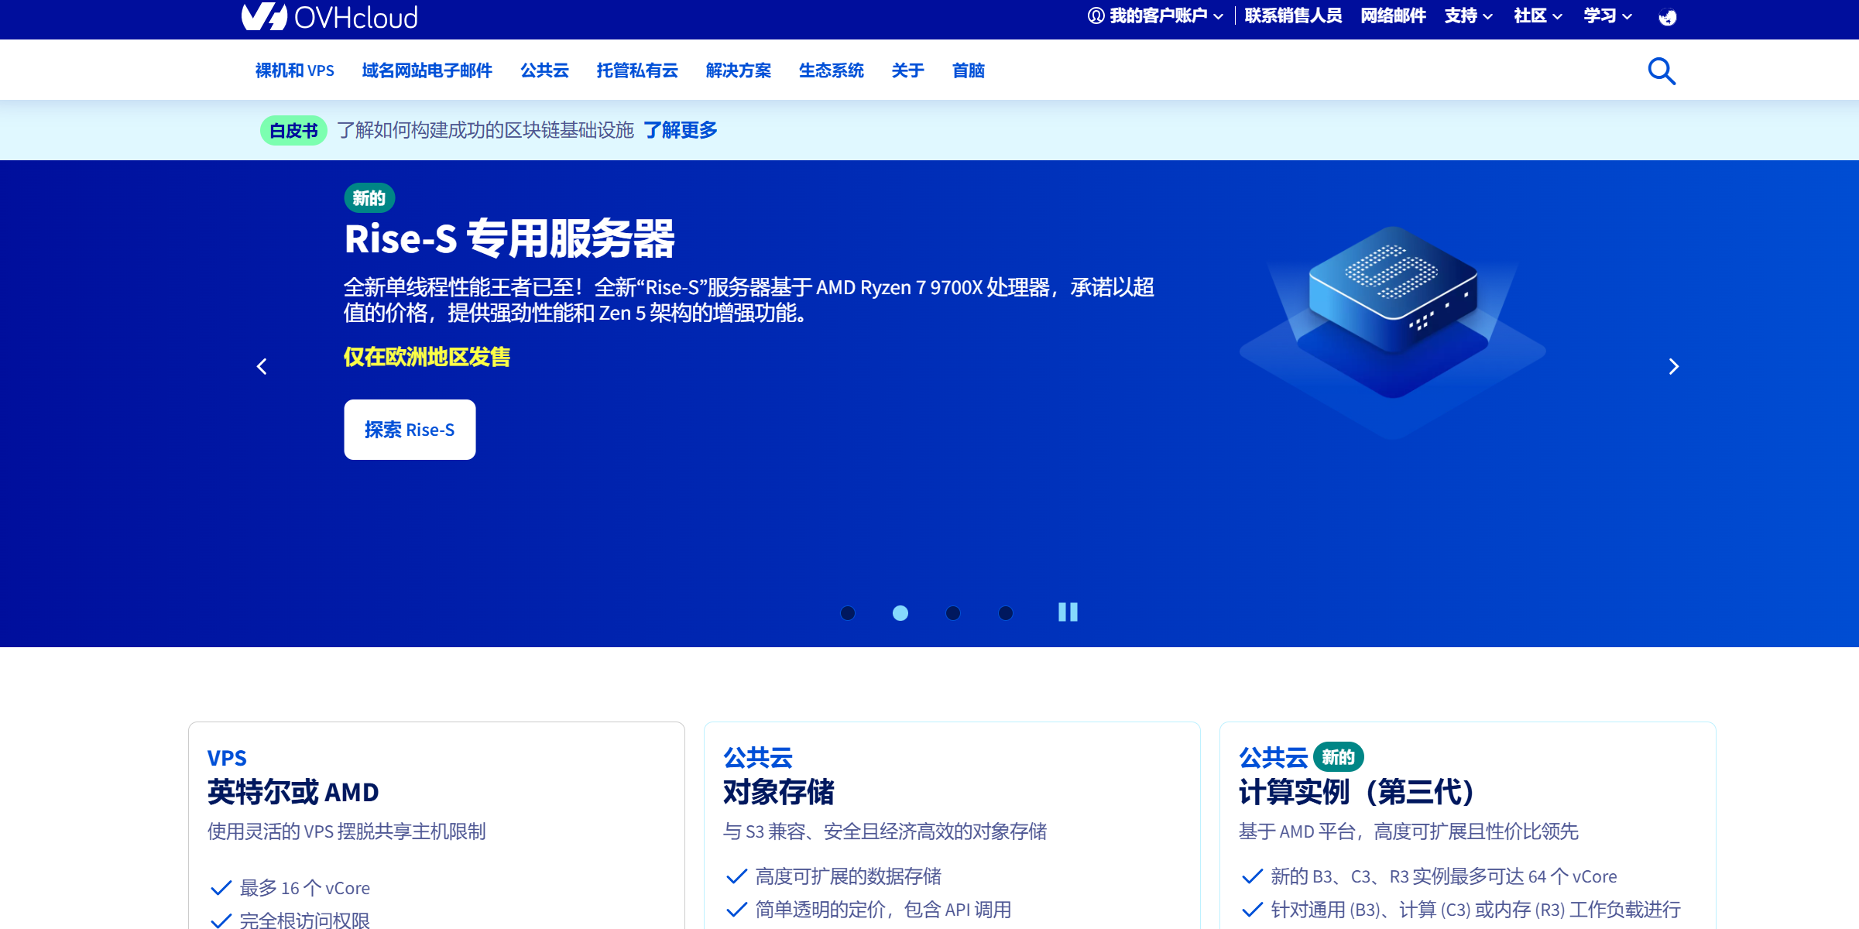Click 新的 badge on the compute instance card
Image resolution: width=1859 pixels, height=929 pixels.
click(x=1338, y=757)
